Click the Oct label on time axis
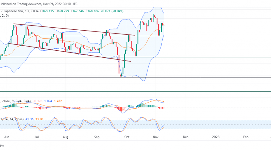This screenshot has width=271, height=150. click(x=127, y=137)
